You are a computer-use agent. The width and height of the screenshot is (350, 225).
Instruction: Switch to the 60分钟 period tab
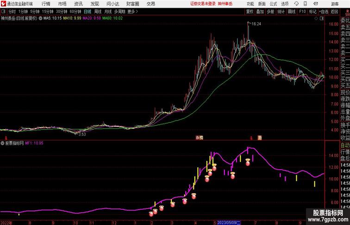tap(75, 12)
